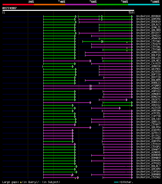Click the UniRef100_Q9LHE3 label
162x184 pixels.
(x=148, y=61)
